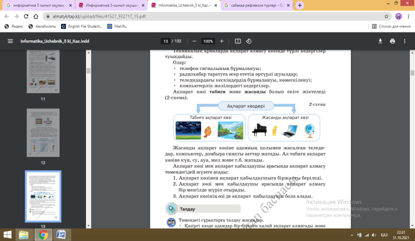Bookmark this page with the star

click(387, 17)
